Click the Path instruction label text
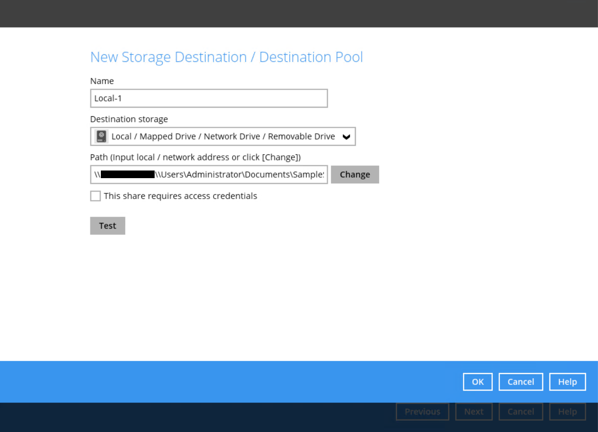 (x=195, y=157)
